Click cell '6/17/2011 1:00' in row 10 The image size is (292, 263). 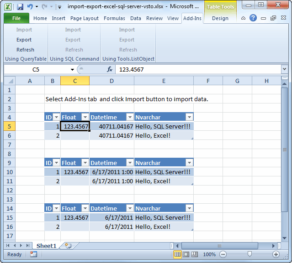(x=112, y=172)
